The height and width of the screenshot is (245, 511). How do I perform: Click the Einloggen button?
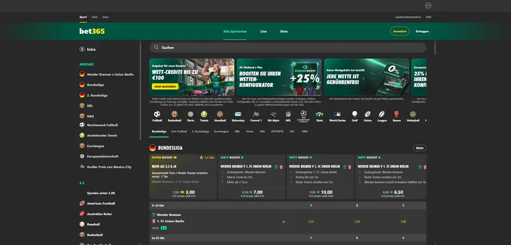(422, 31)
